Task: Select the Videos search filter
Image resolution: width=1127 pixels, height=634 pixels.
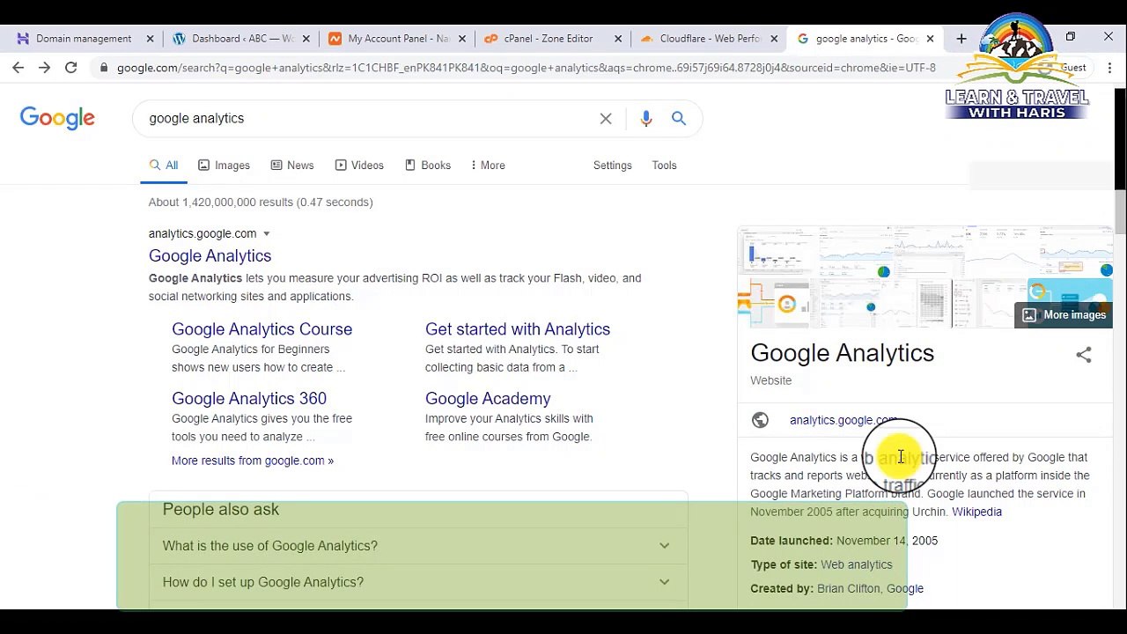Action: [x=359, y=166]
